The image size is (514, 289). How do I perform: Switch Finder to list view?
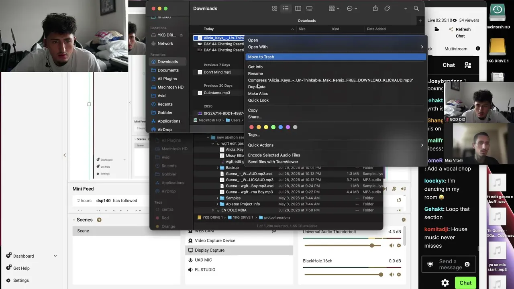[x=286, y=8]
